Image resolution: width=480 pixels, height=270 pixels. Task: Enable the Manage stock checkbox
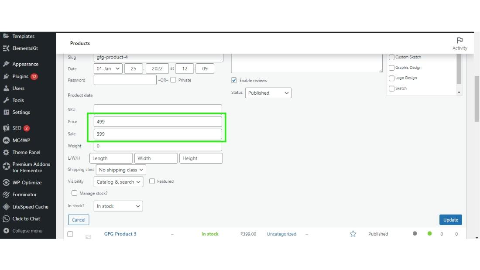coord(74,193)
